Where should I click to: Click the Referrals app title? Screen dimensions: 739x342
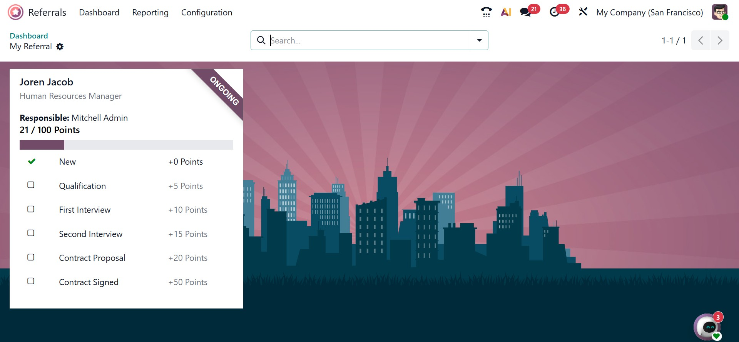pyautogui.click(x=47, y=13)
